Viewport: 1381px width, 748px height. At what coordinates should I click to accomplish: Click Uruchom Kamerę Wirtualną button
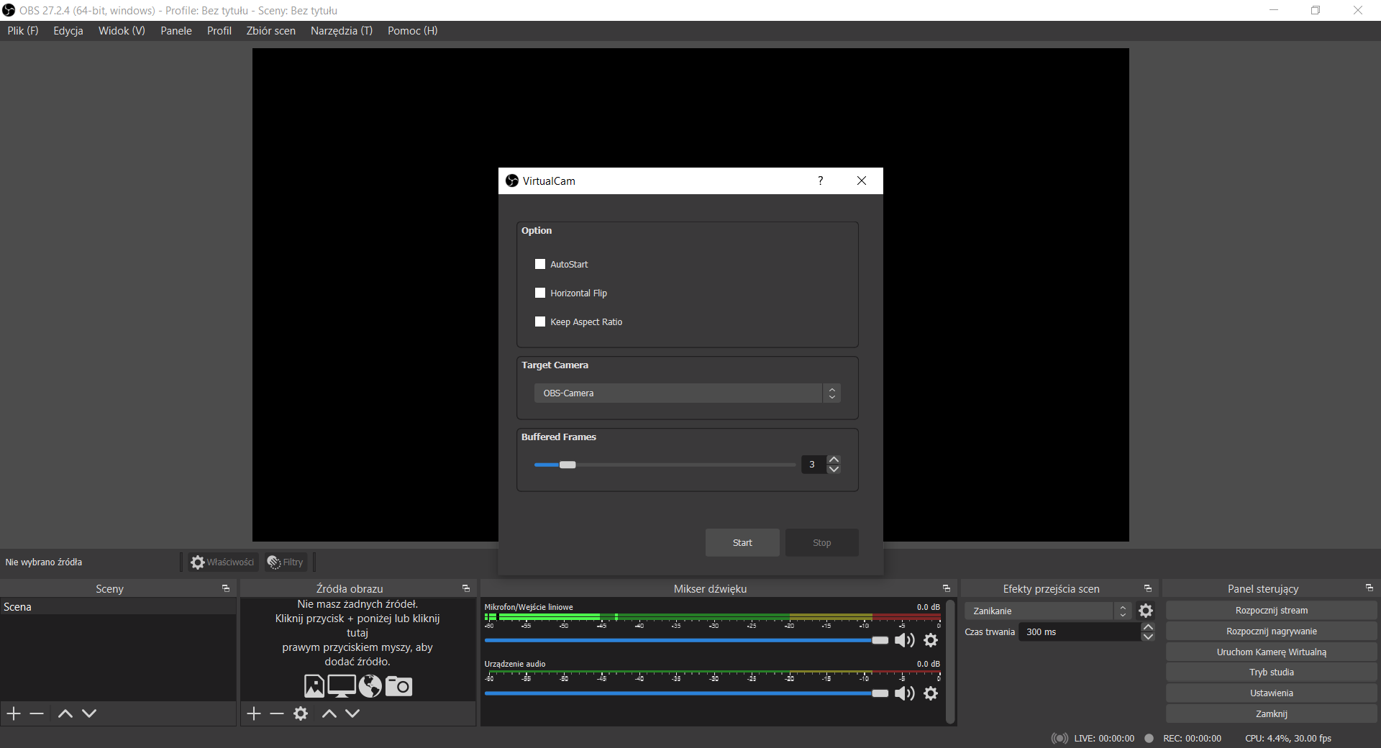pos(1272,652)
